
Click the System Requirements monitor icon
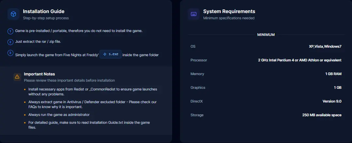[x=194, y=14]
